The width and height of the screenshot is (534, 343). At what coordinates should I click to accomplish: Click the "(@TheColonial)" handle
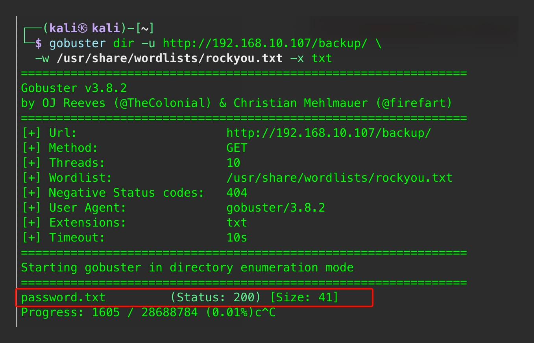[163, 103]
